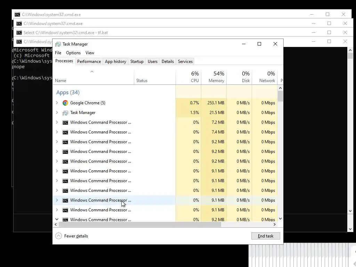Click the 253.1 MB memory cell
Viewport: 356px width, 267px height.
(214, 103)
